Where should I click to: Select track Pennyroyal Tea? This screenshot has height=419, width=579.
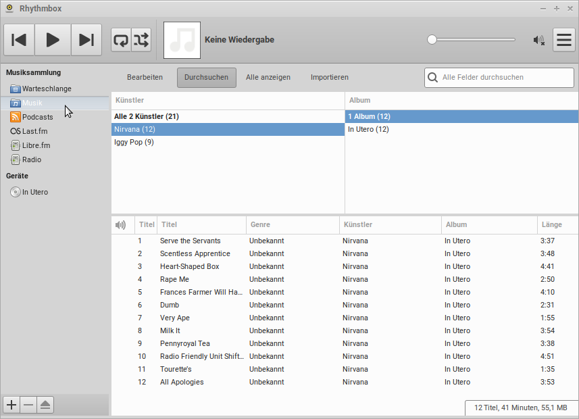click(345, 343)
